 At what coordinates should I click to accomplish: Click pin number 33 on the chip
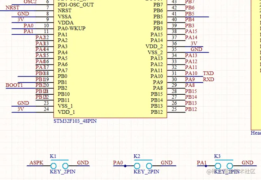click(174, 61)
